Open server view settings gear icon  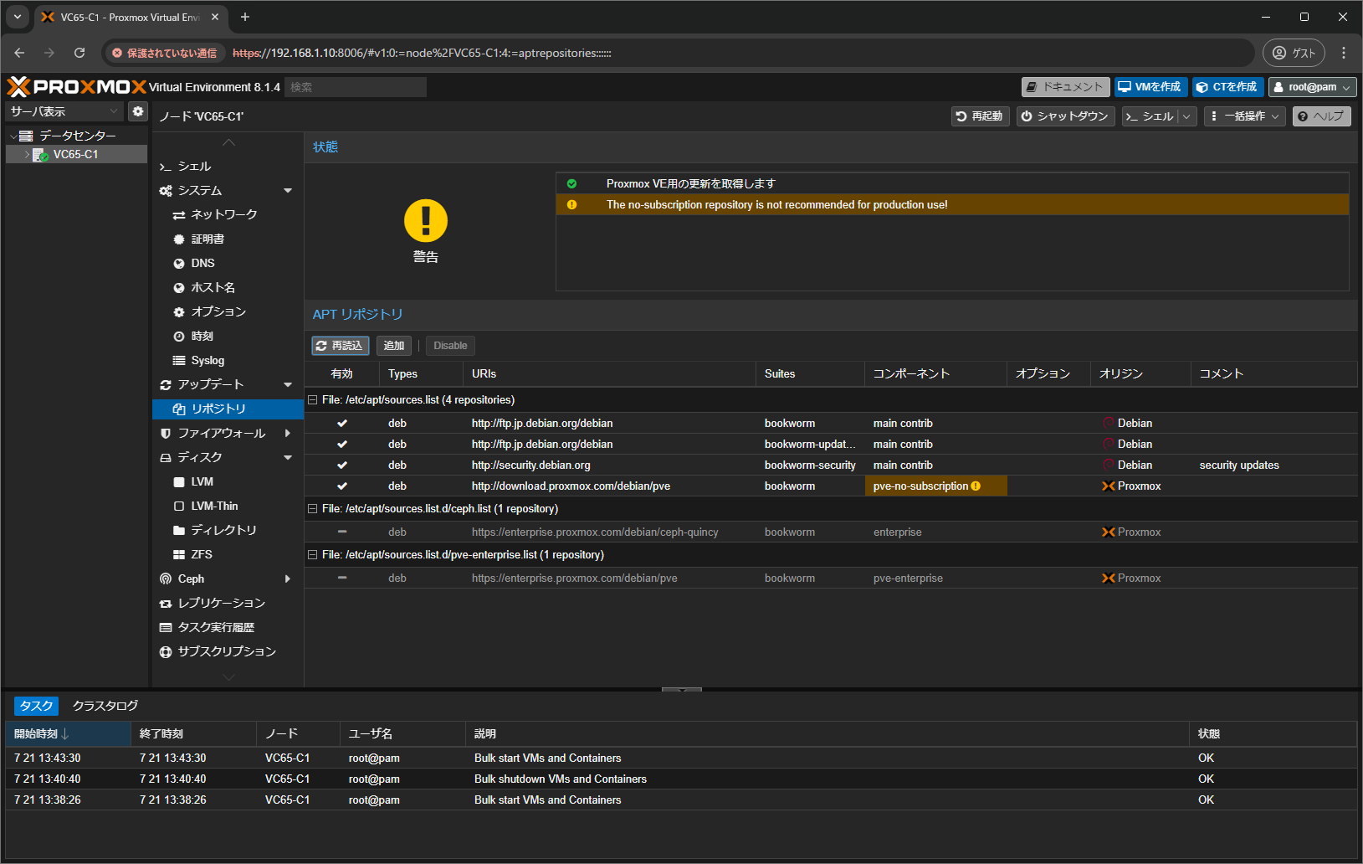click(x=138, y=111)
